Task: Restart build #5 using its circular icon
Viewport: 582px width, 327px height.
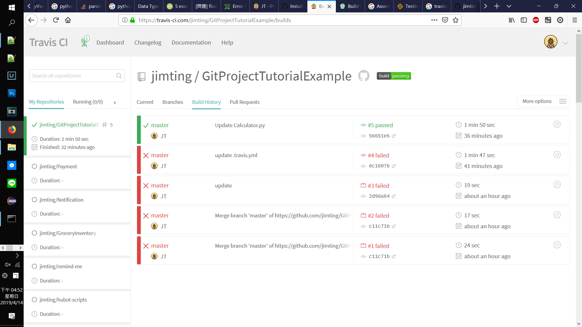Action: 557,124
